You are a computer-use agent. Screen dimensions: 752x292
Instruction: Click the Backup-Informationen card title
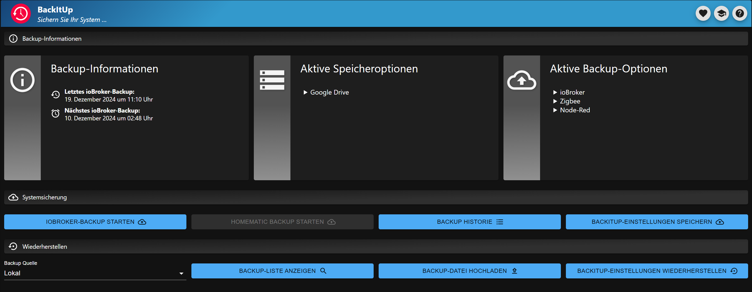click(105, 69)
